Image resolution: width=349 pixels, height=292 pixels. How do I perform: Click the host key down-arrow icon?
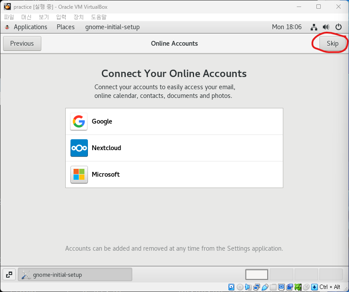coord(314,287)
